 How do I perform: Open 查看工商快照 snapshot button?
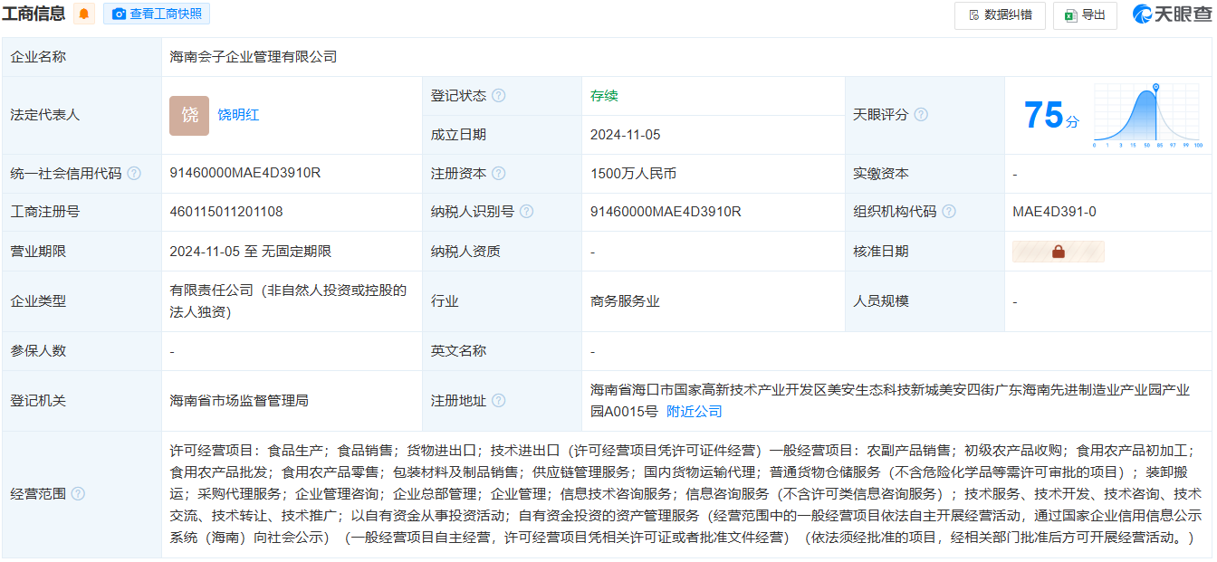[157, 14]
